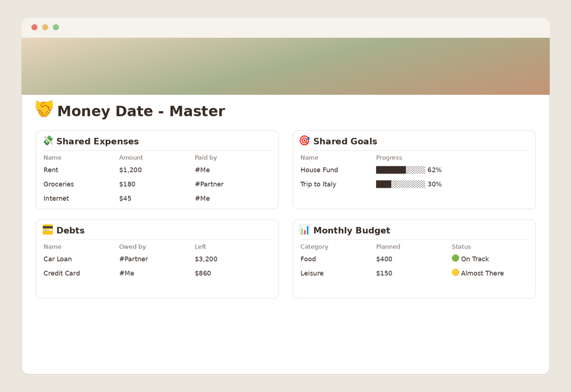Click the Category column header
This screenshot has width=571, height=392.
(x=314, y=247)
